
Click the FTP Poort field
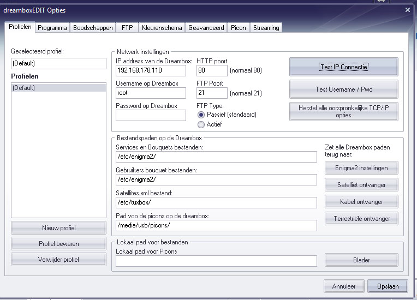point(212,93)
